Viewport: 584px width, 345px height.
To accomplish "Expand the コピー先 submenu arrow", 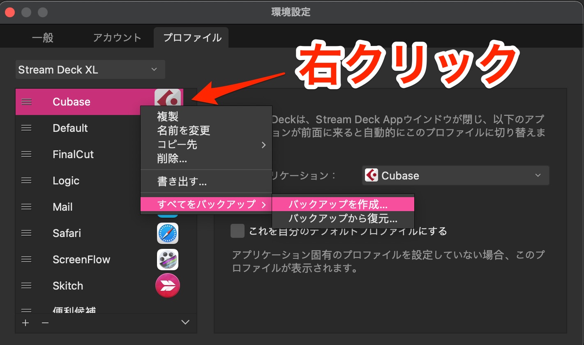I will coord(264,145).
